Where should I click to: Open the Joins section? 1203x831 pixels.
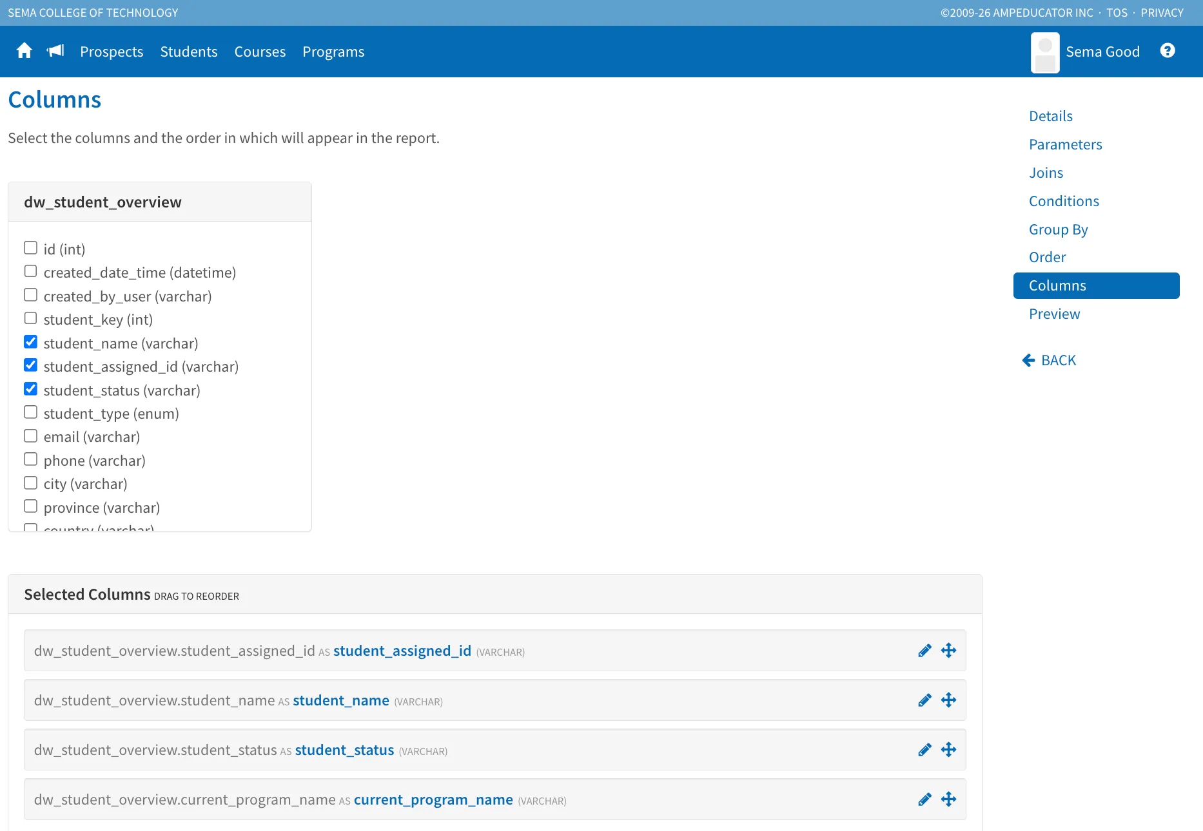1046,173
